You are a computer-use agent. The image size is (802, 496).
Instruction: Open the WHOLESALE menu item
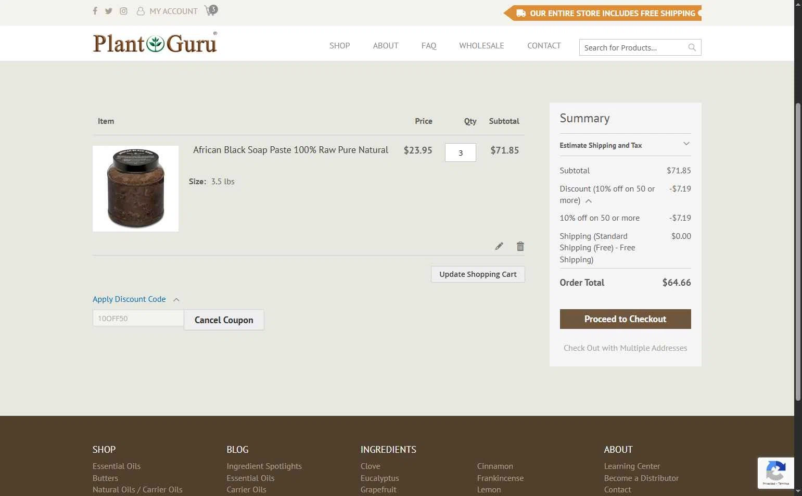coord(481,46)
